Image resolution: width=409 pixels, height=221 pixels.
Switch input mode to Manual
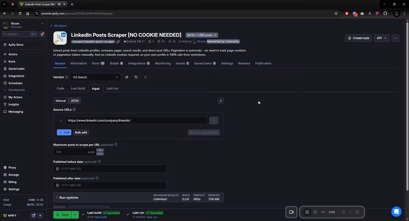pos(61,101)
